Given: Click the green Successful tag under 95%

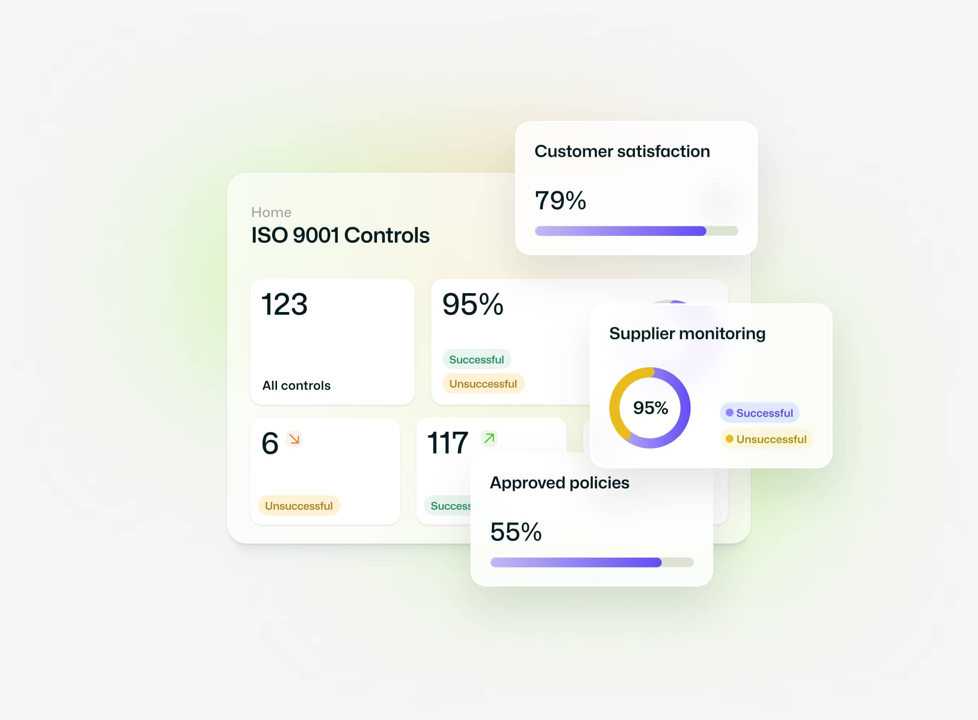Looking at the screenshot, I should coord(476,360).
